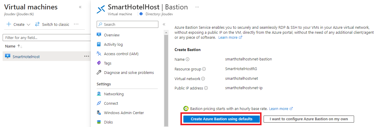Image resolution: width=377 pixels, height=127 pixels.
Task: Click the green pricing icon
Action: click(x=186, y=109)
